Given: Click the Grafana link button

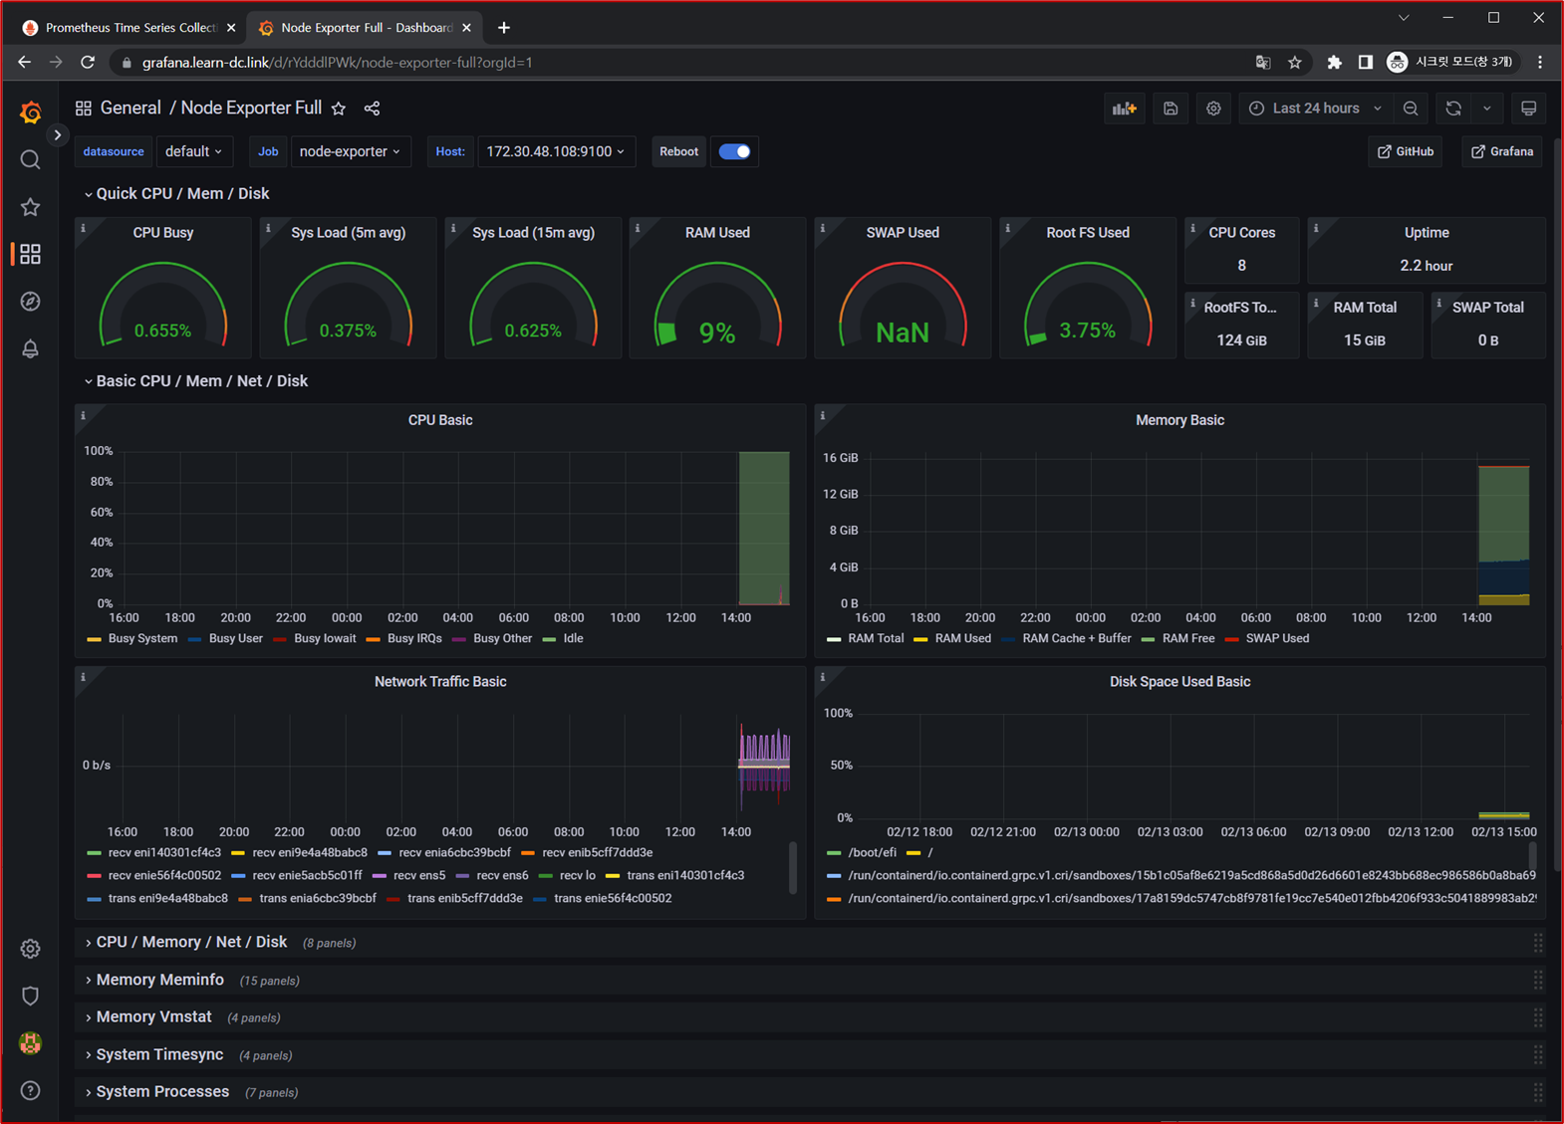Looking at the screenshot, I should click(x=1501, y=151).
